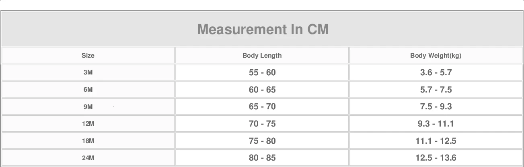This screenshot has height=167, width=524.
Task: Select the Body Length column header
Action: click(262, 55)
